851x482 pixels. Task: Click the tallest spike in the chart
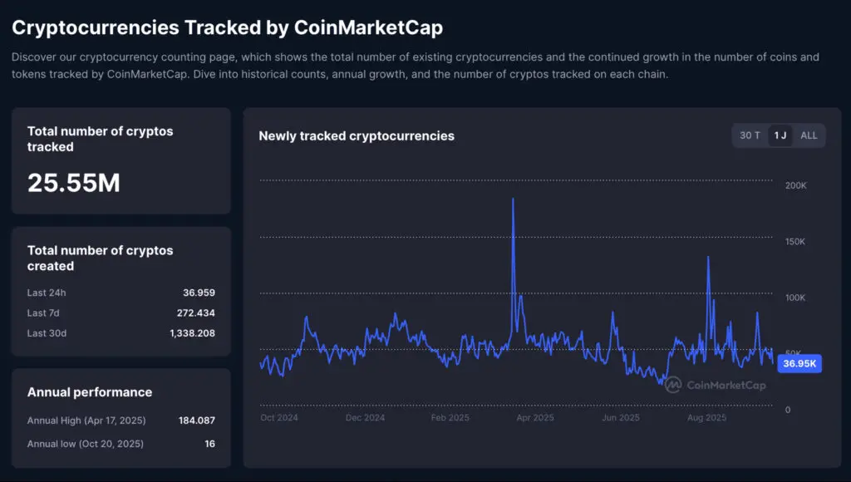514,199
